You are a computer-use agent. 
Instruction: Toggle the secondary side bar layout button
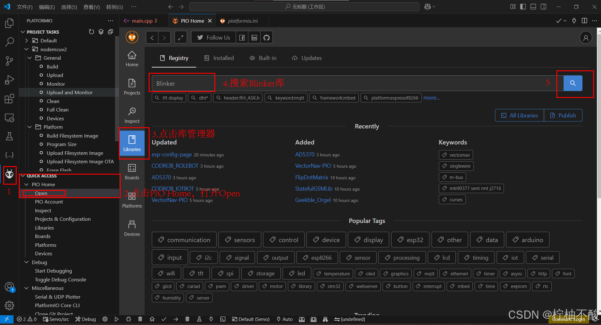(x=543, y=7)
